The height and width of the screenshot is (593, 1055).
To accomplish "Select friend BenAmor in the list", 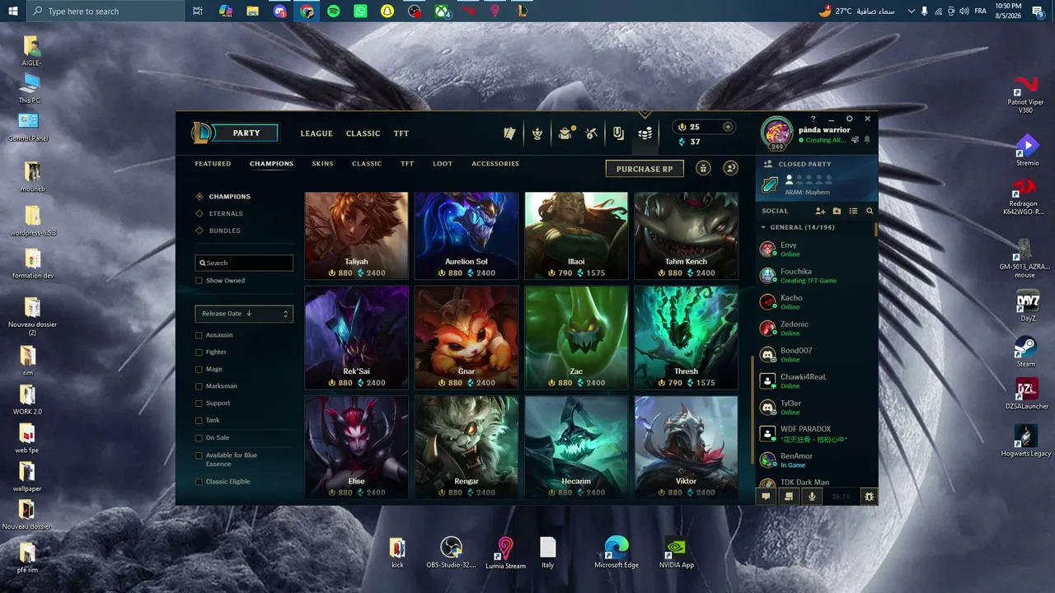I will tap(816, 460).
